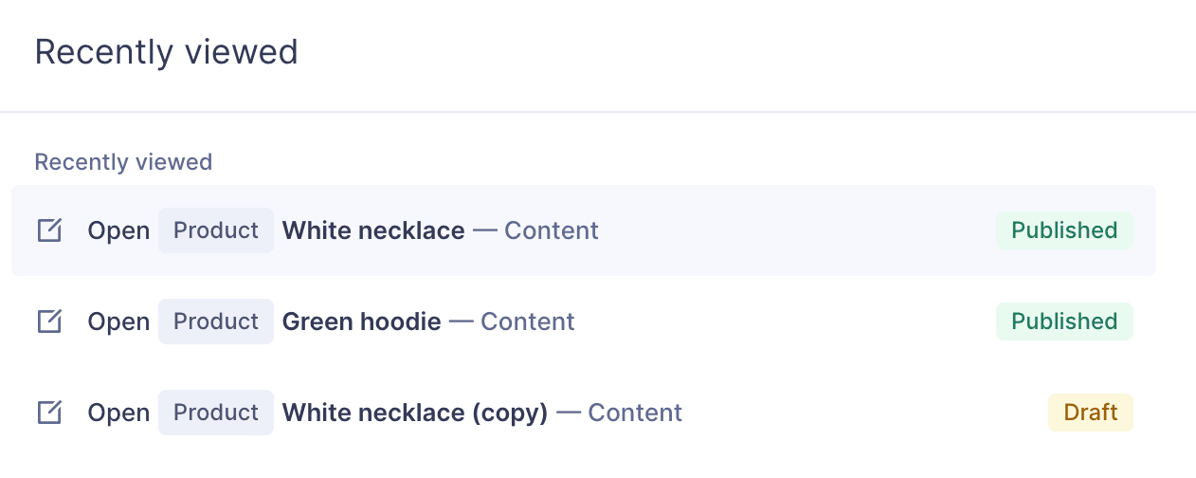This screenshot has width=1196, height=478.
Task: Click Content label next to White necklace (copy)
Action: pyautogui.click(x=635, y=413)
